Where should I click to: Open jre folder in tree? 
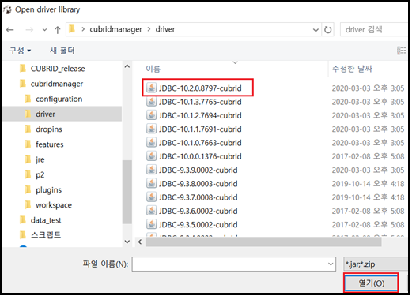tap(40, 159)
